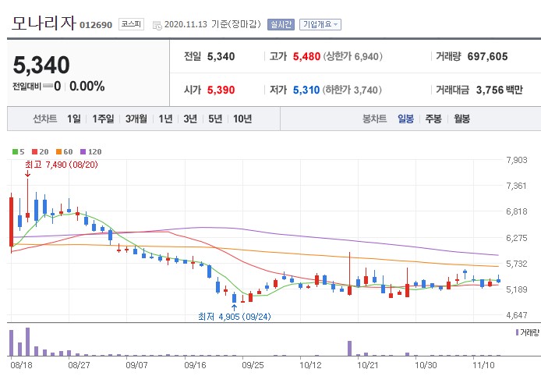Select the 5년 line chart tab
This screenshot has height=376, width=541.
tap(215, 119)
